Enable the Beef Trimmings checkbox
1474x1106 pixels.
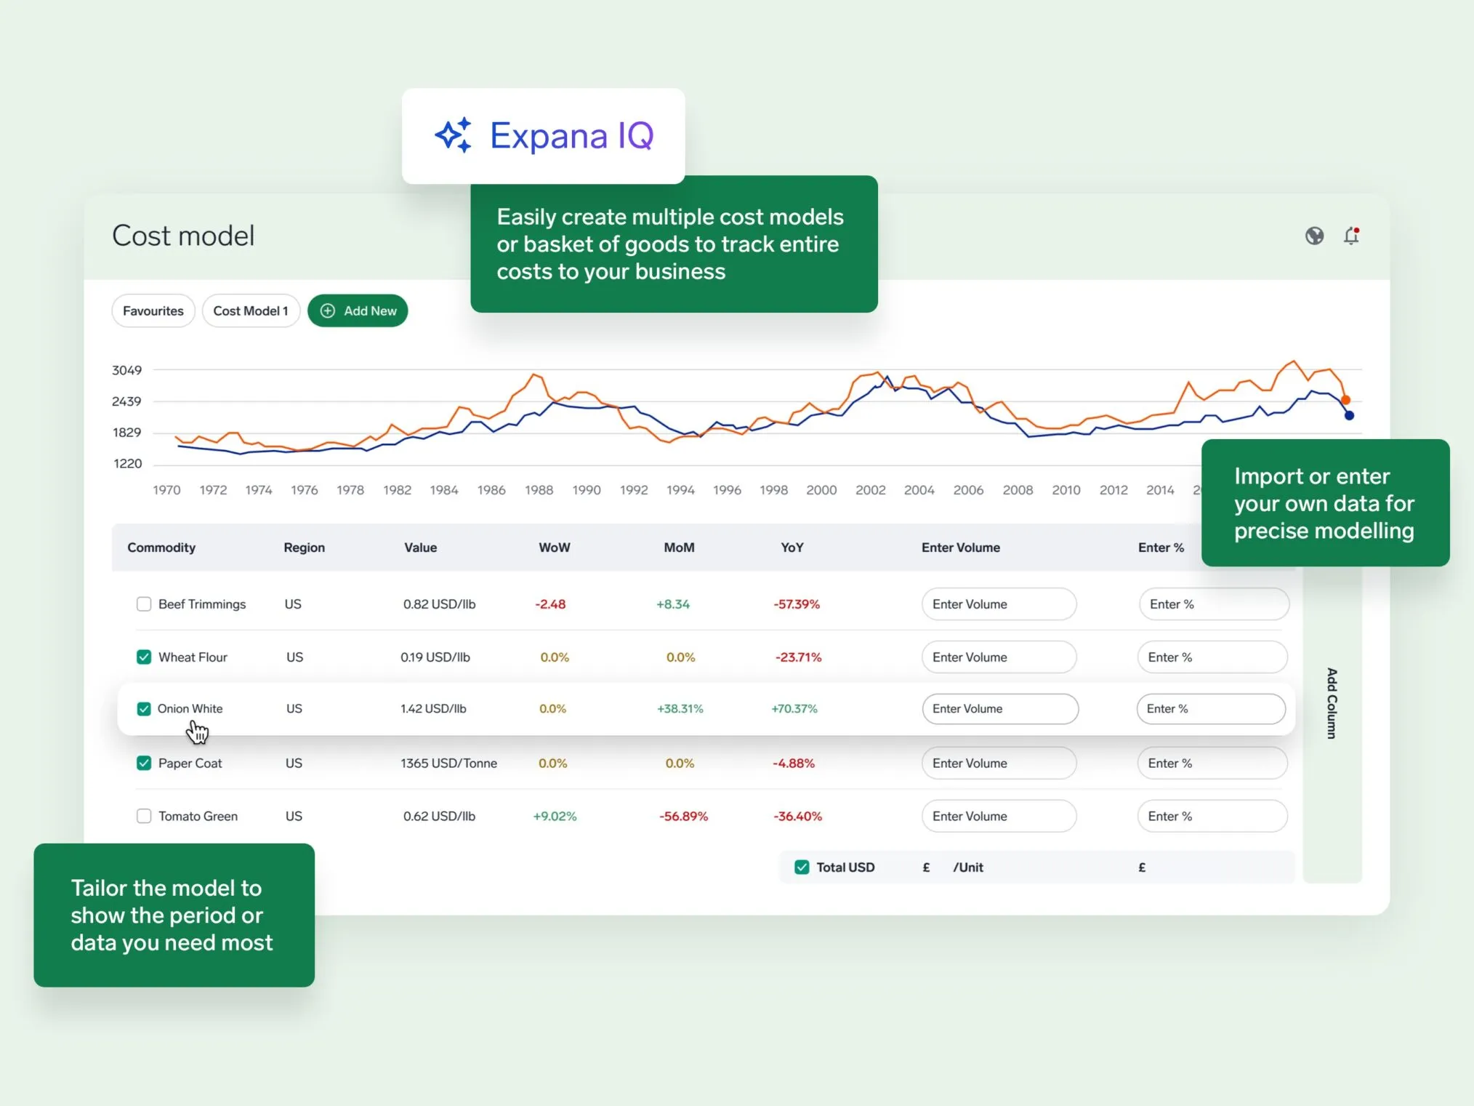pos(144,604)
